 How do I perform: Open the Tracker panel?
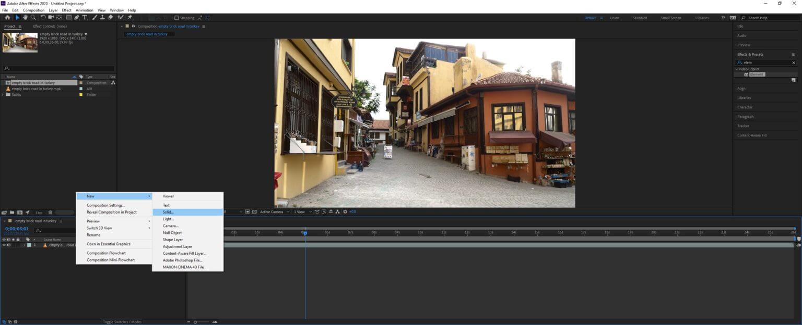pyautogui.click(x=742, y=126)
